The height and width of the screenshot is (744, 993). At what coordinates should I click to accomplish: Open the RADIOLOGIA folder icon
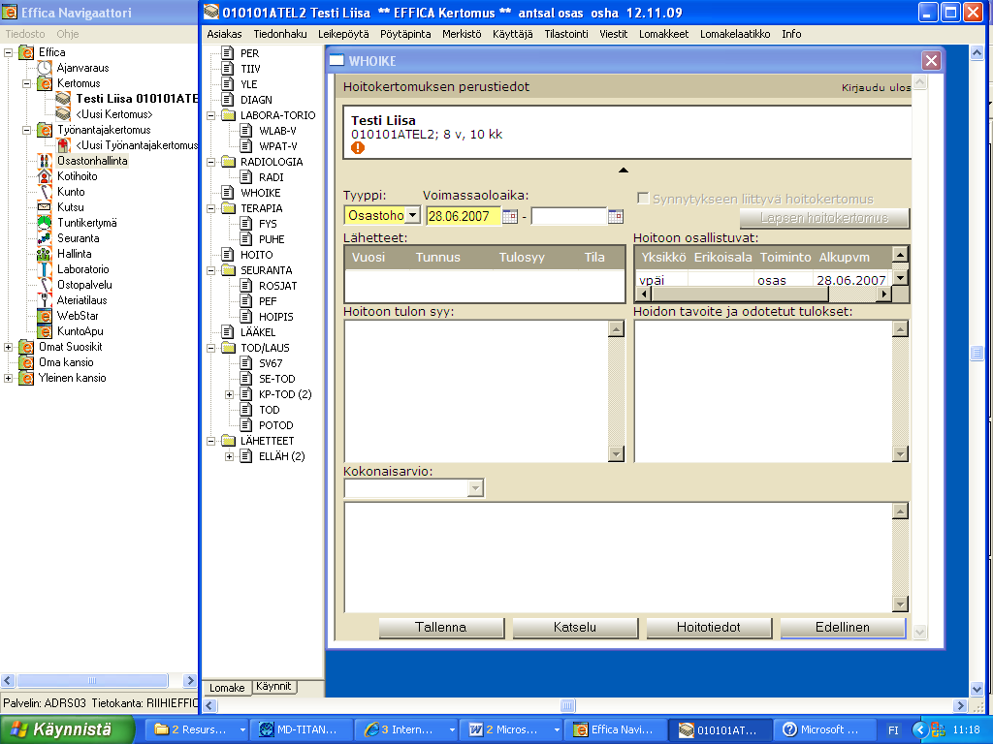tap(228, 162)
